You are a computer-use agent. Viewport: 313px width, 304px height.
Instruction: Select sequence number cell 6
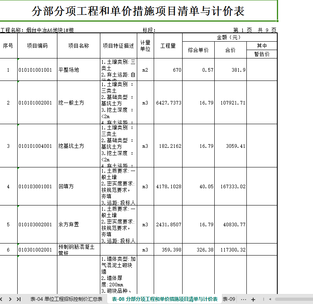[x=8, y=250]
